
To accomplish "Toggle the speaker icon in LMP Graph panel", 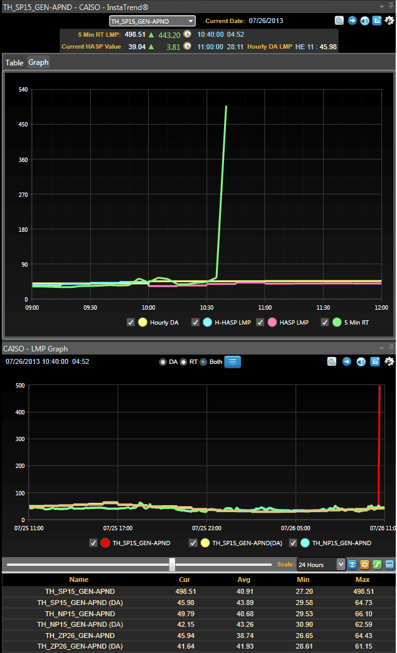I will [x=361, y=361].
